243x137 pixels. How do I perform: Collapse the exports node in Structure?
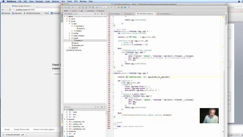(x=65, y=119)
